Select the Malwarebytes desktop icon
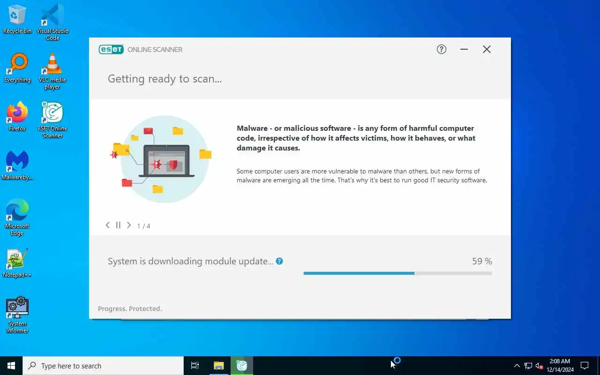 [17, 165]
